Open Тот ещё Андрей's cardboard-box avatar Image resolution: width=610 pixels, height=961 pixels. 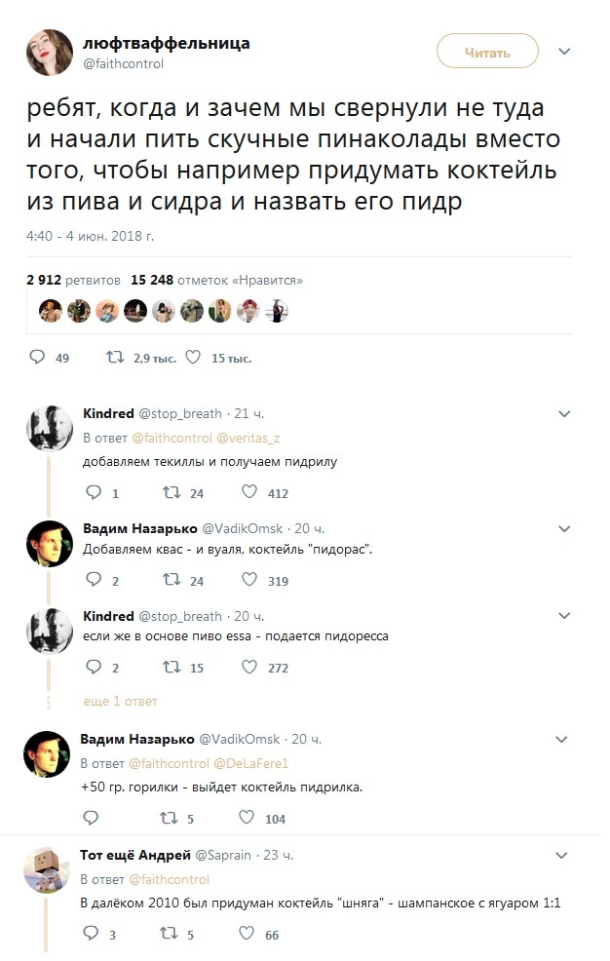[x=47, y=870]
